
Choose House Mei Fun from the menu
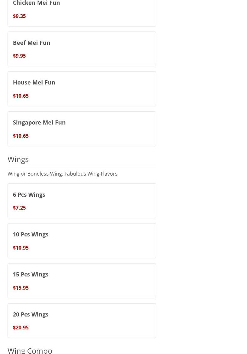coord(81,89)
